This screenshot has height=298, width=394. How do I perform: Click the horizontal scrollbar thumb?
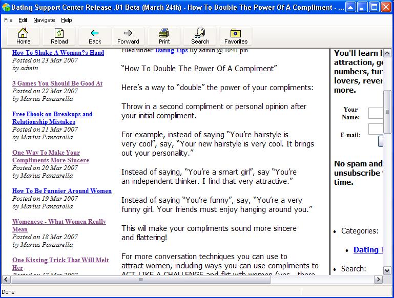[x=141, y=280]
